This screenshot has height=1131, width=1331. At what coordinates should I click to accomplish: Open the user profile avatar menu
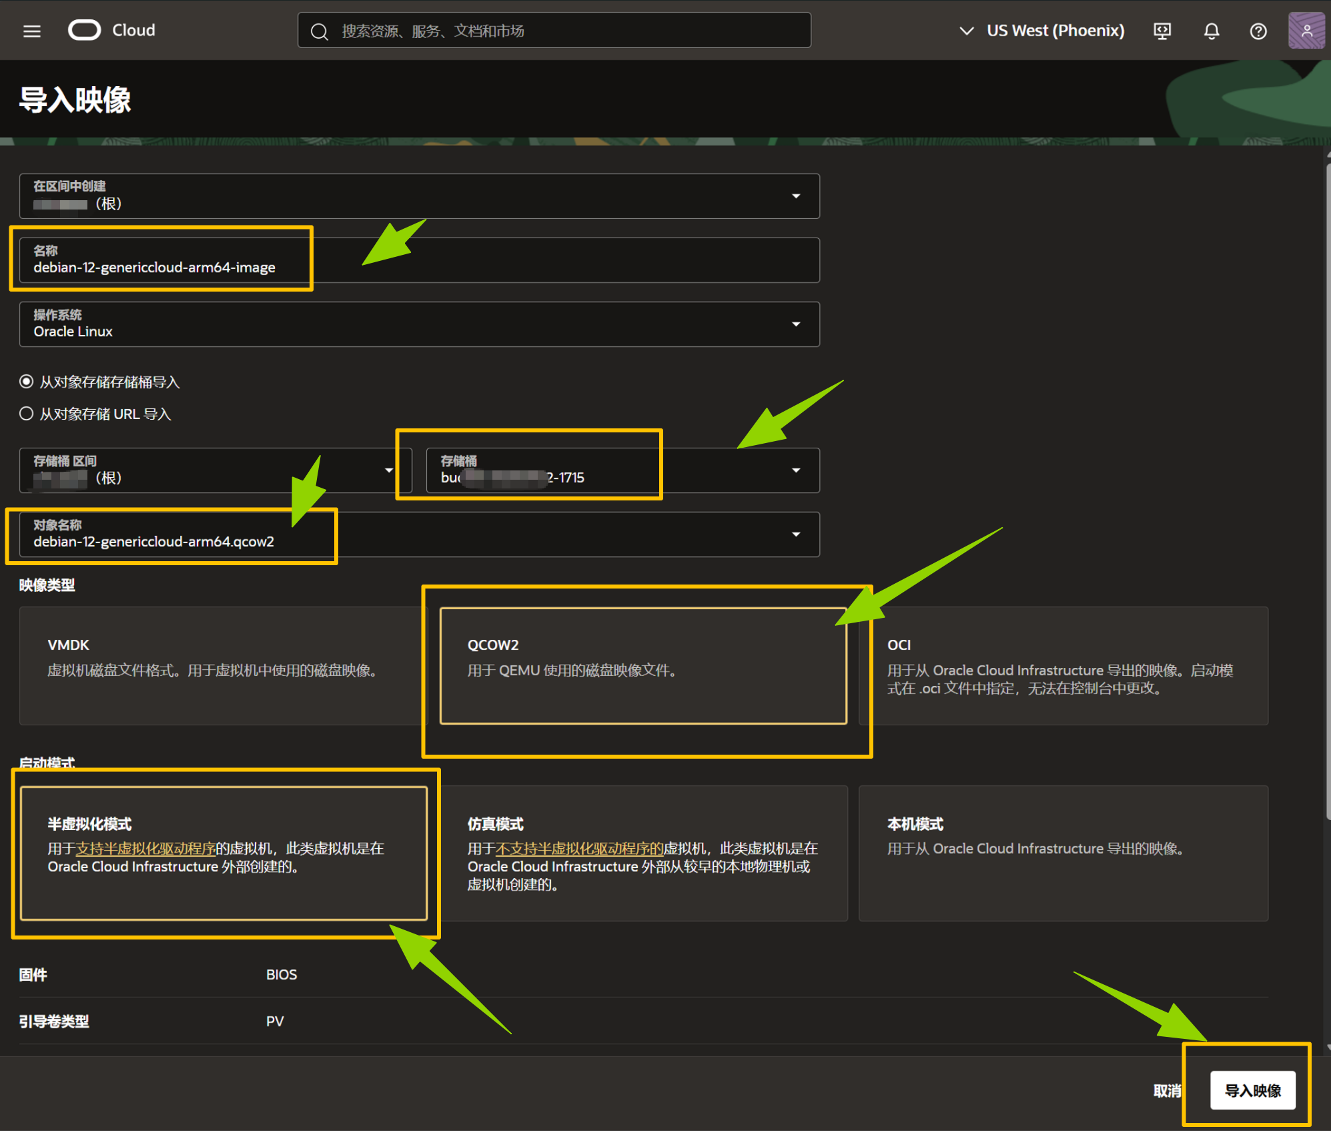[1306, 30]
